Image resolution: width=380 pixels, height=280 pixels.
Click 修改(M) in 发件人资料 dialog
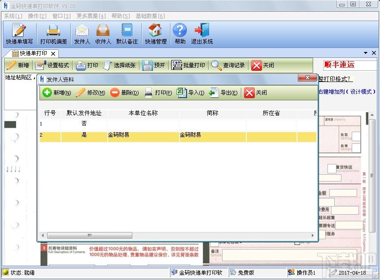90,92
